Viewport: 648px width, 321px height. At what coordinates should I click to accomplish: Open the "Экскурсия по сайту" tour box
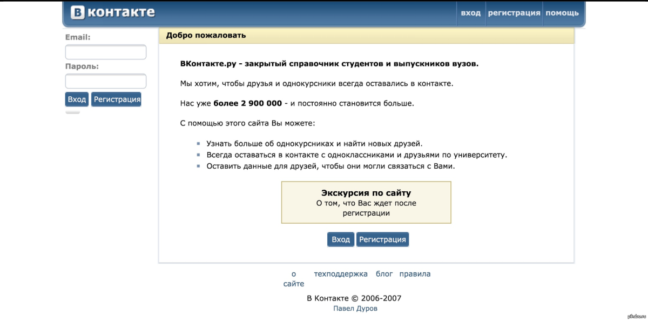click(x=366, y=203)
